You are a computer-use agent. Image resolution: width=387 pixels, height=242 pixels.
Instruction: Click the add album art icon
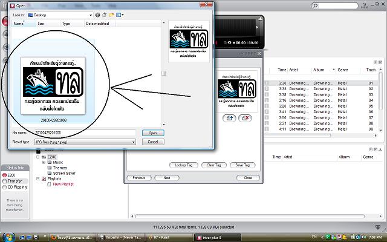click(x=230, y=118)
